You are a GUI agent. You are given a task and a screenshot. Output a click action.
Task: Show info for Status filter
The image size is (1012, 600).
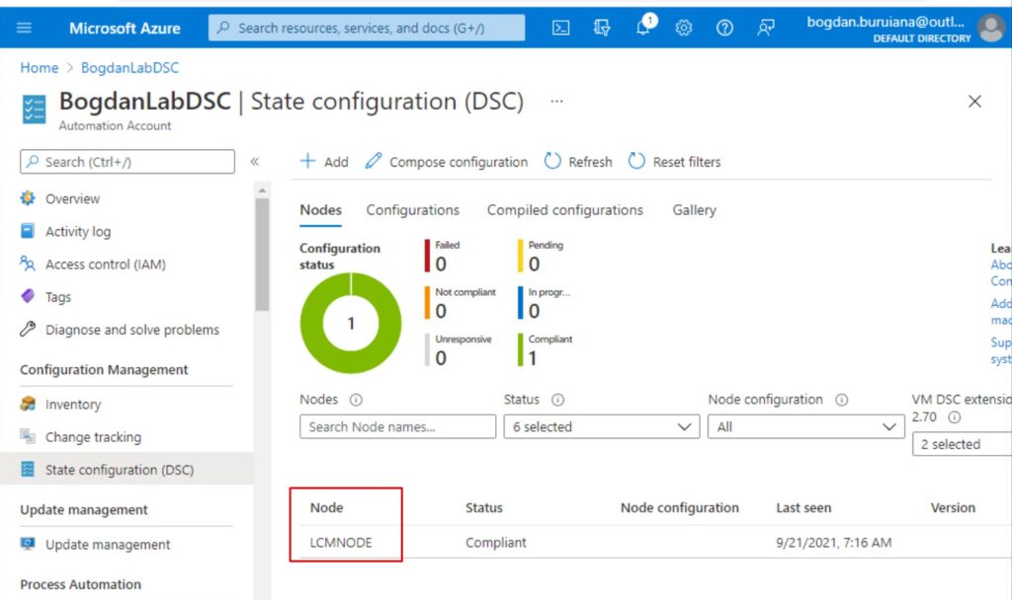pyautogui.click(x=557, y=400)
